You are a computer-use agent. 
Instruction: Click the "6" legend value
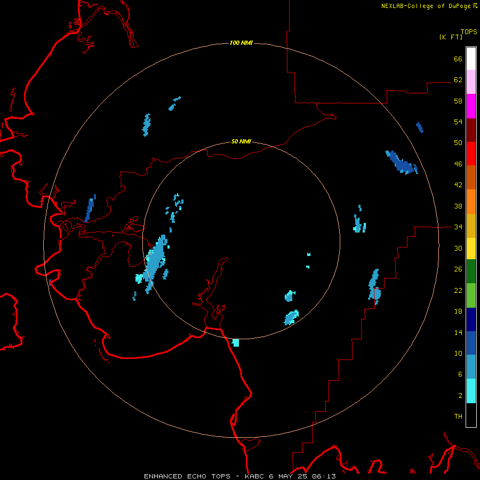point(460,374)
